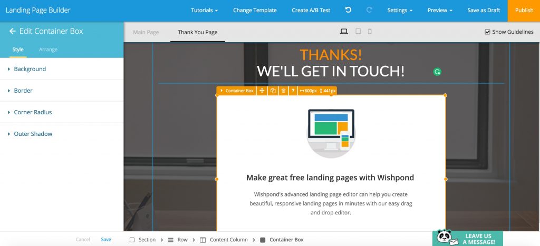Image resolution: width=540 pixels, height=246 pixels.
Task: Open the Settings dropdown menu
Action: pyautogui.click(x=400, y=10)
